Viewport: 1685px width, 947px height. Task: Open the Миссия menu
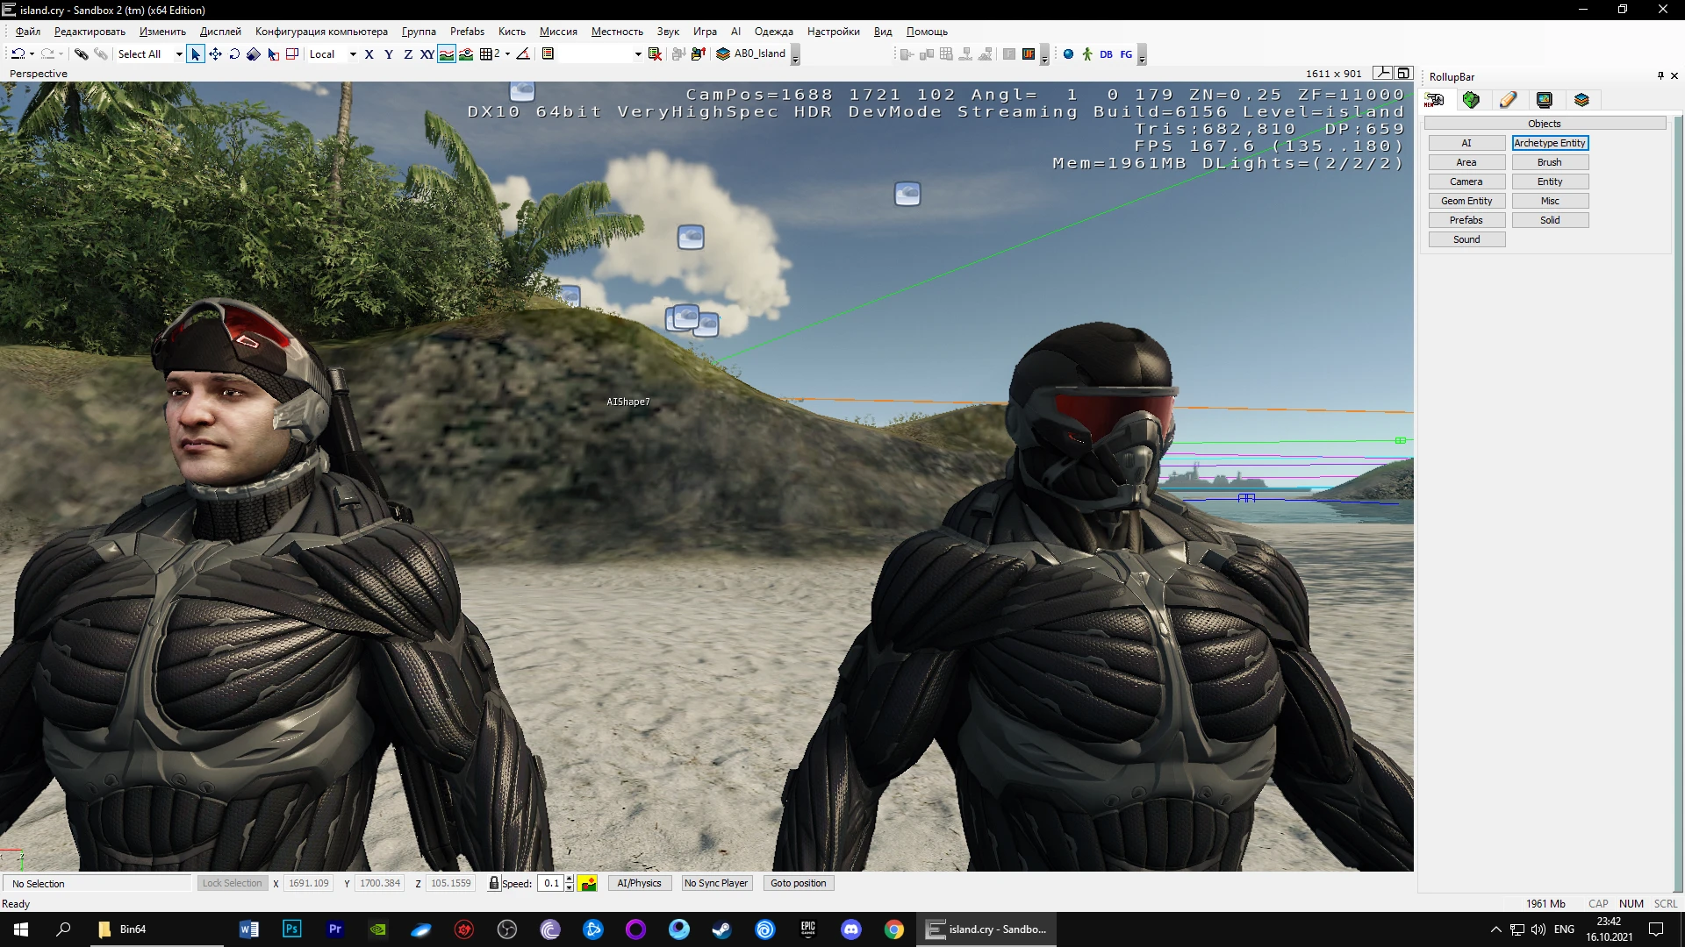pos(557,32)
